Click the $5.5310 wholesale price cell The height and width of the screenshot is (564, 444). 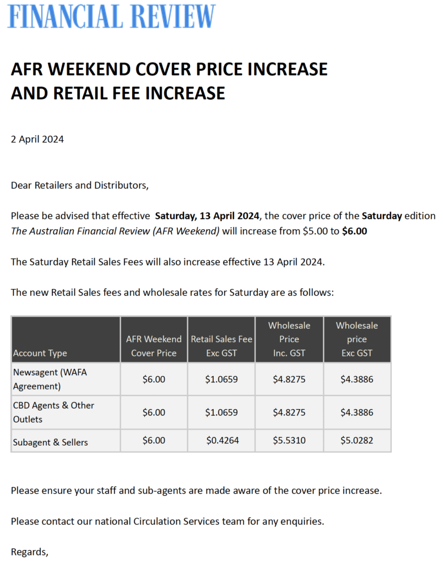click(290, 441)
